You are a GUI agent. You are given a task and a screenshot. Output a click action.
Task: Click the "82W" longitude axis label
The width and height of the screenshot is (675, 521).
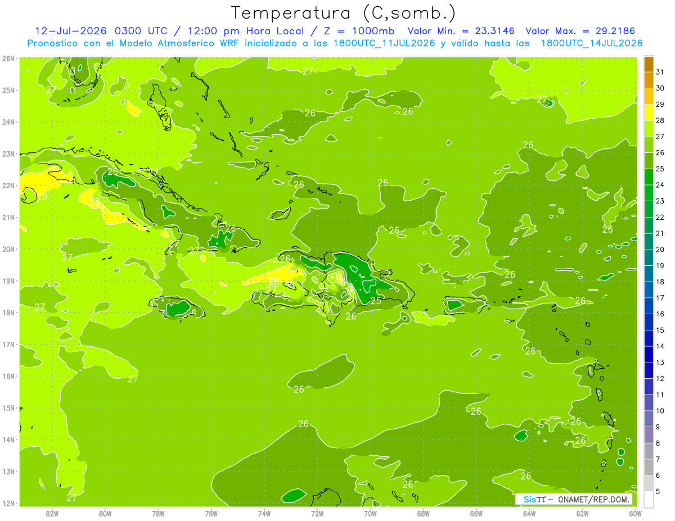pos(52,513)
